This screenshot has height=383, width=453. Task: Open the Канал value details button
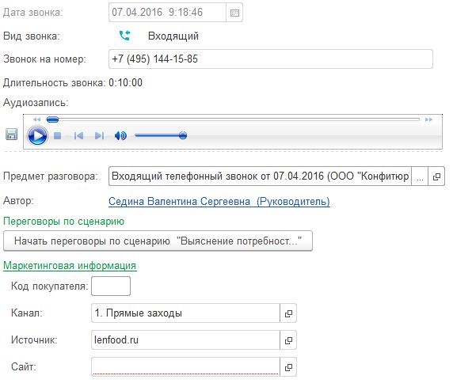click(x=288, y=313)
